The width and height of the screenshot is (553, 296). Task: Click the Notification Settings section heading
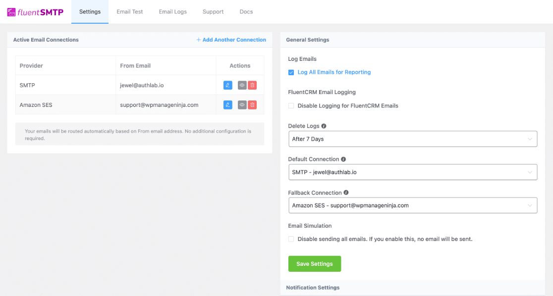(313, 288)
